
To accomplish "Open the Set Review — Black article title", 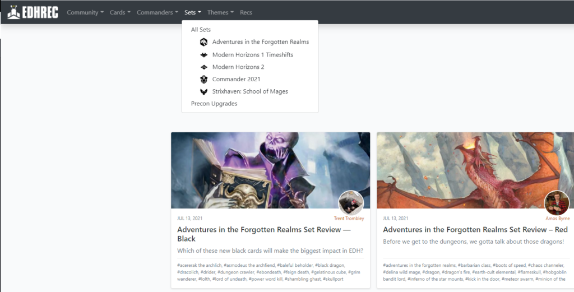I will (x=264, y=234).
